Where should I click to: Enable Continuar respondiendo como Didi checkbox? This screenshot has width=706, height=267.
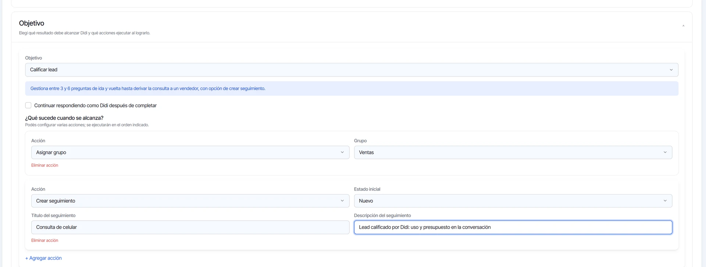click(x=28, y=106)
